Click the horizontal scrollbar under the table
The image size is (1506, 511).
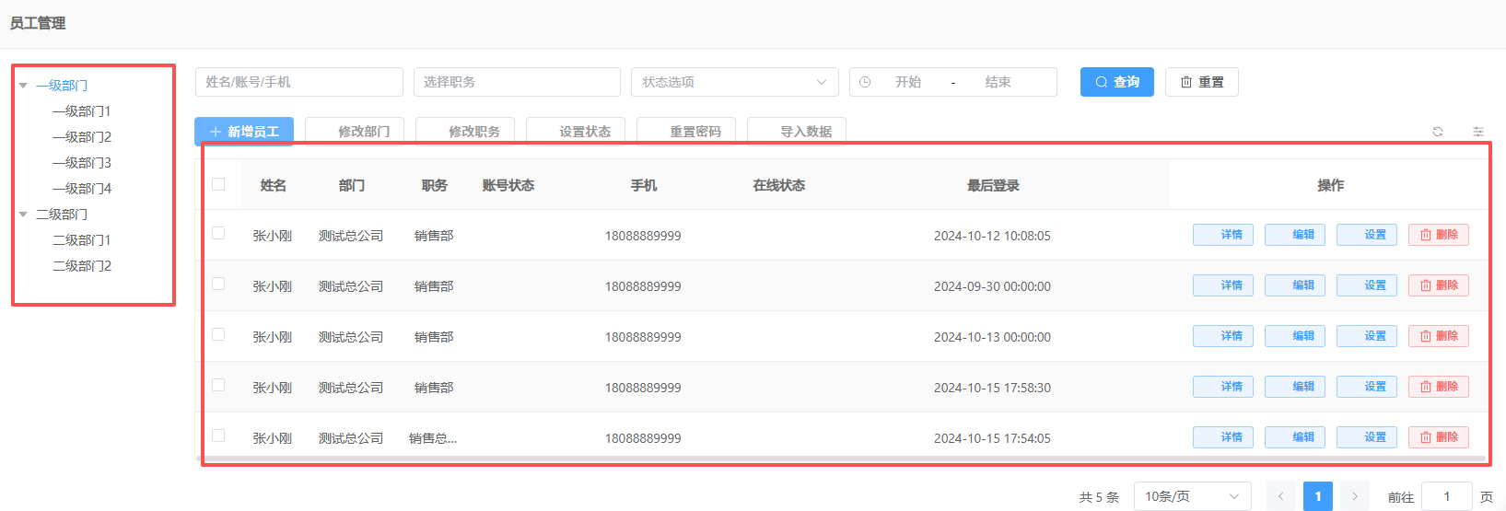tap(645, 458)
